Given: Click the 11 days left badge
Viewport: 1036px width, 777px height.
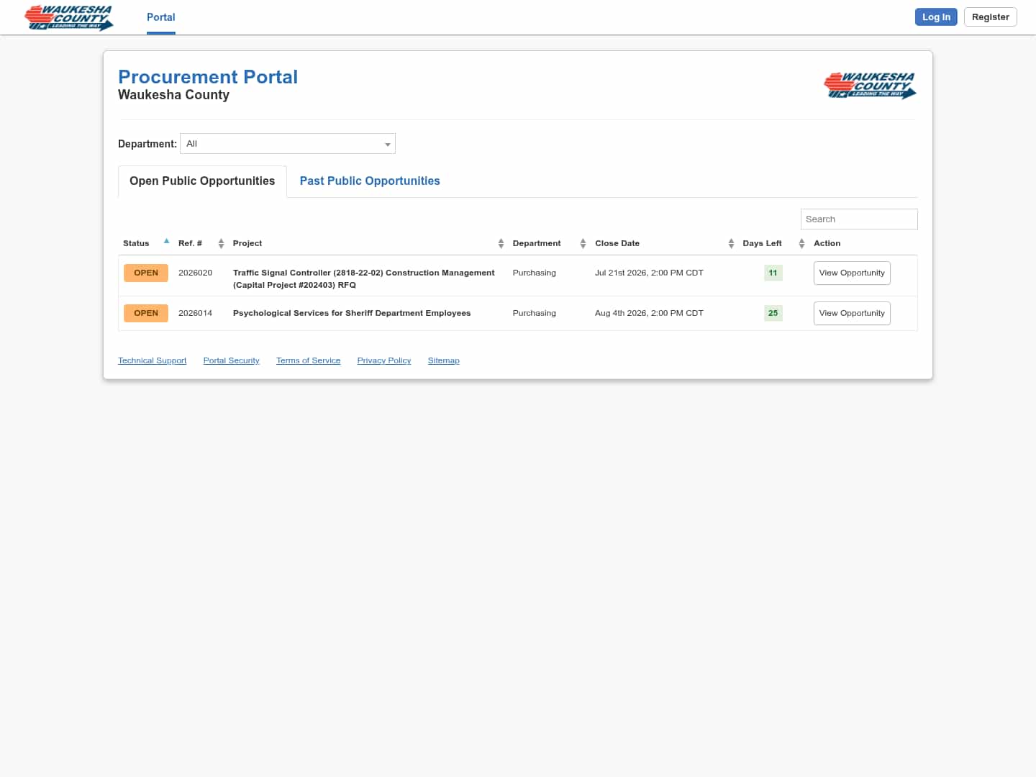Looking at the screenshot, I should [773, 273].
